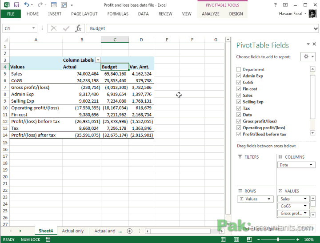Open the Column Labels filter dropdown

[98, 60]
